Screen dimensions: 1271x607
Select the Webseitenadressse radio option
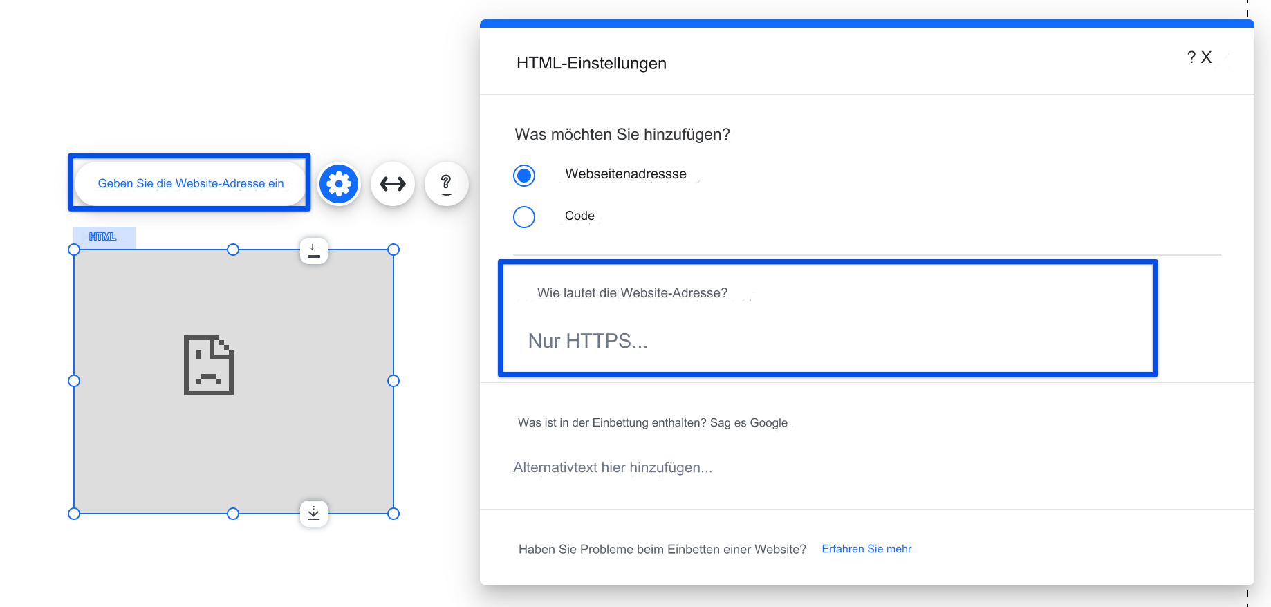point(524,176)
